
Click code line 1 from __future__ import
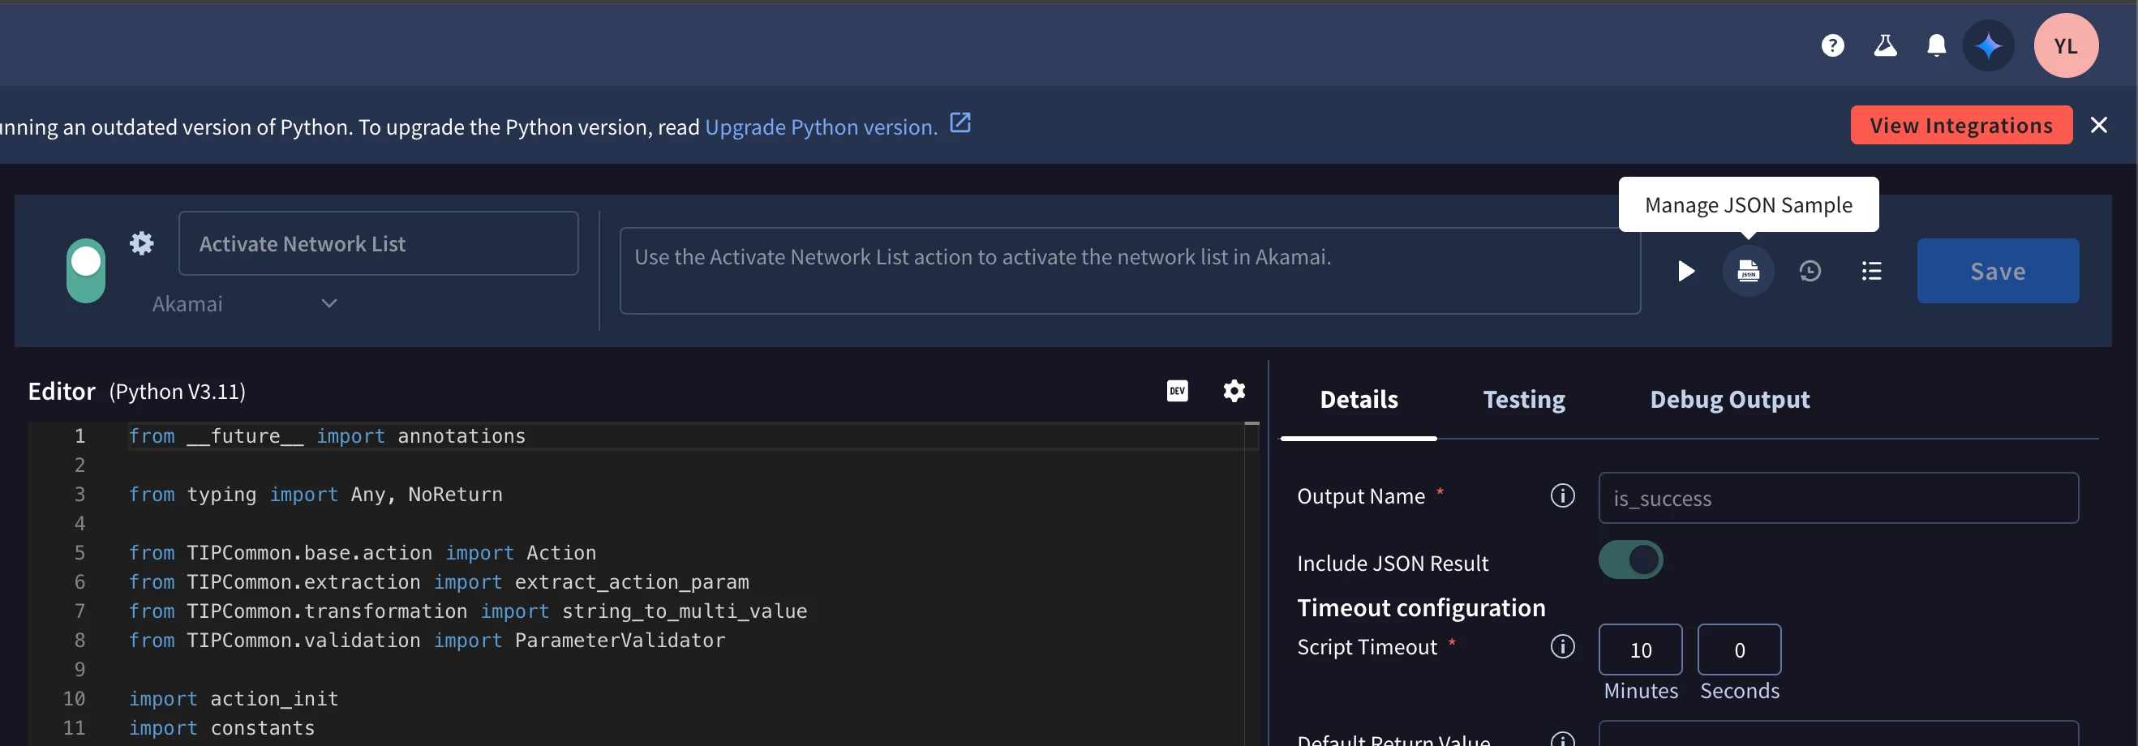coord(327,436)
